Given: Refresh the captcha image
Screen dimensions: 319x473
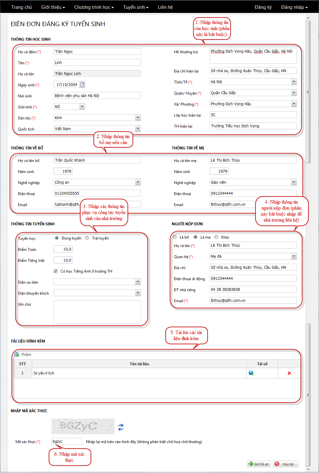Looking at the screenshot, I should coord(121,427).
